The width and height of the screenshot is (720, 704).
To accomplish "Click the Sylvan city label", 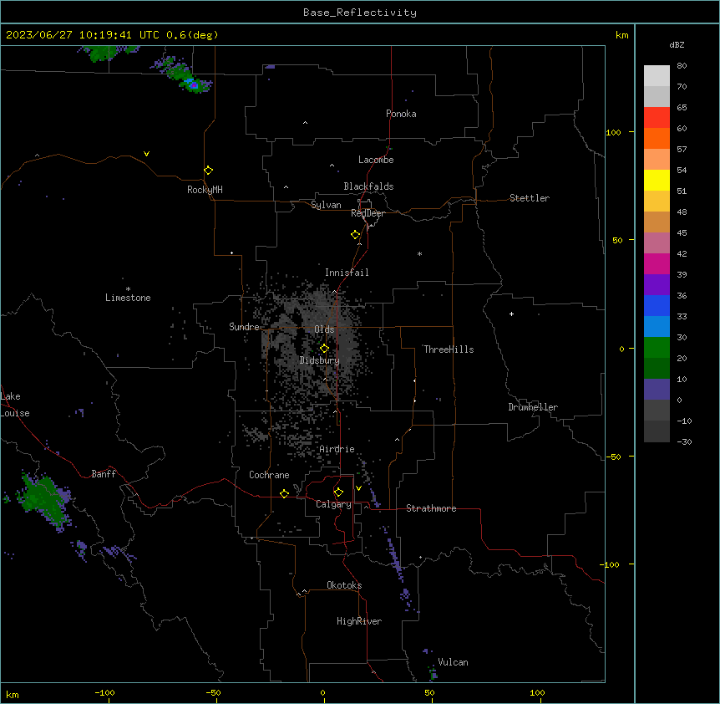I will point(326,205).
